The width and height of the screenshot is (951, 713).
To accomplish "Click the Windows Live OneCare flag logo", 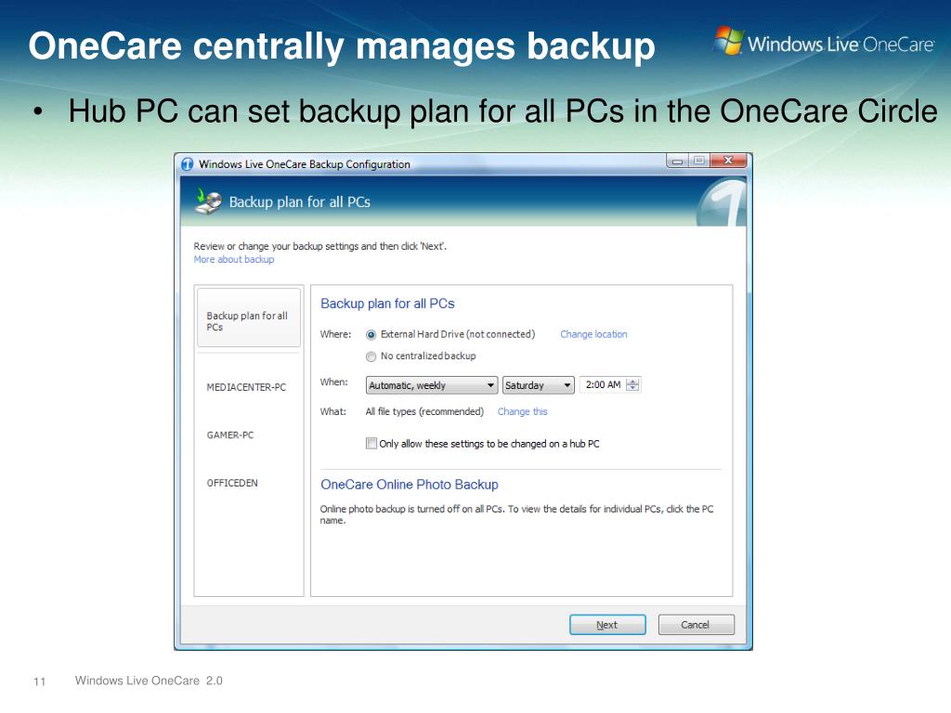I will point(728,41).
